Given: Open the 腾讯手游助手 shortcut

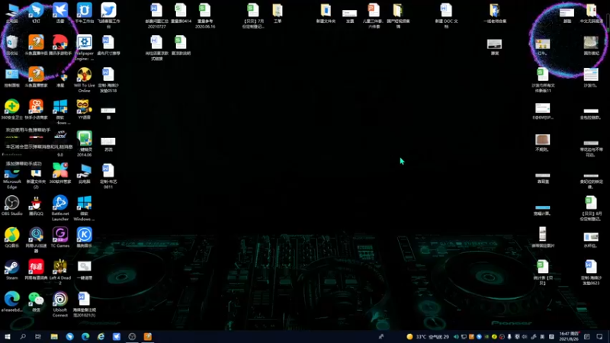Looking at the screenshot, I should pos(60,45).
